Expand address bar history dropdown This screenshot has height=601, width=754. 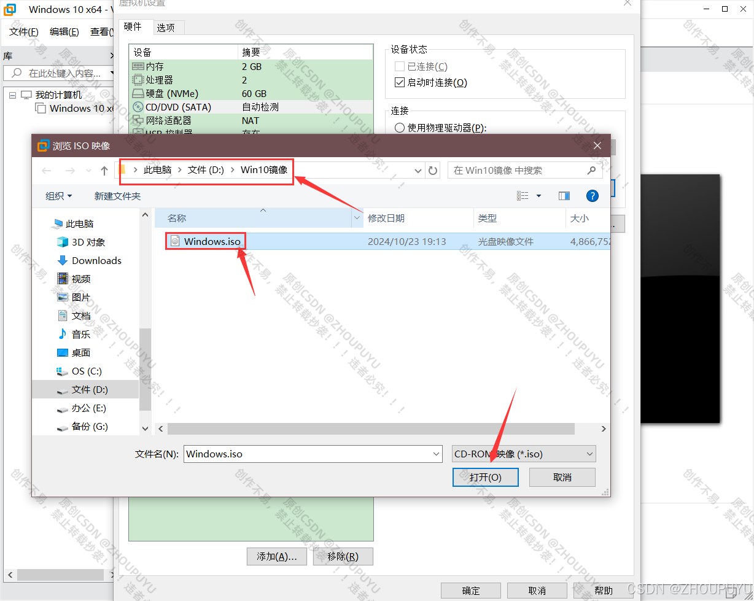click(x=418, y=171)
